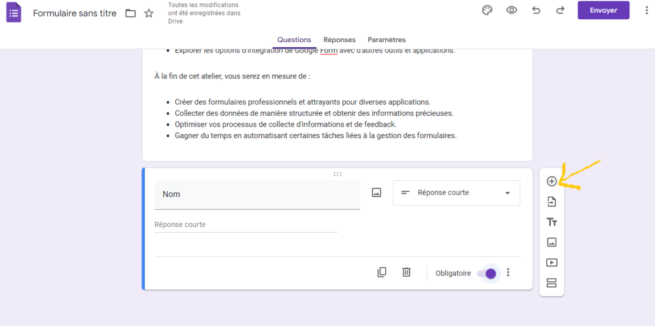Grab the question drag handle dots
The width and height of the screenshot is (655, 326).
(338, 174)
